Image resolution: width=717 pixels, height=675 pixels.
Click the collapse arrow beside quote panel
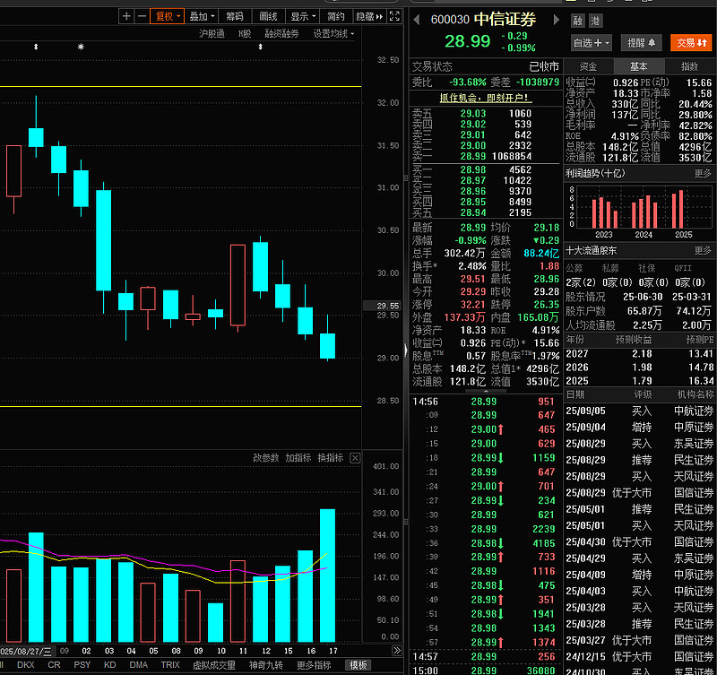(x=406, y=350)
